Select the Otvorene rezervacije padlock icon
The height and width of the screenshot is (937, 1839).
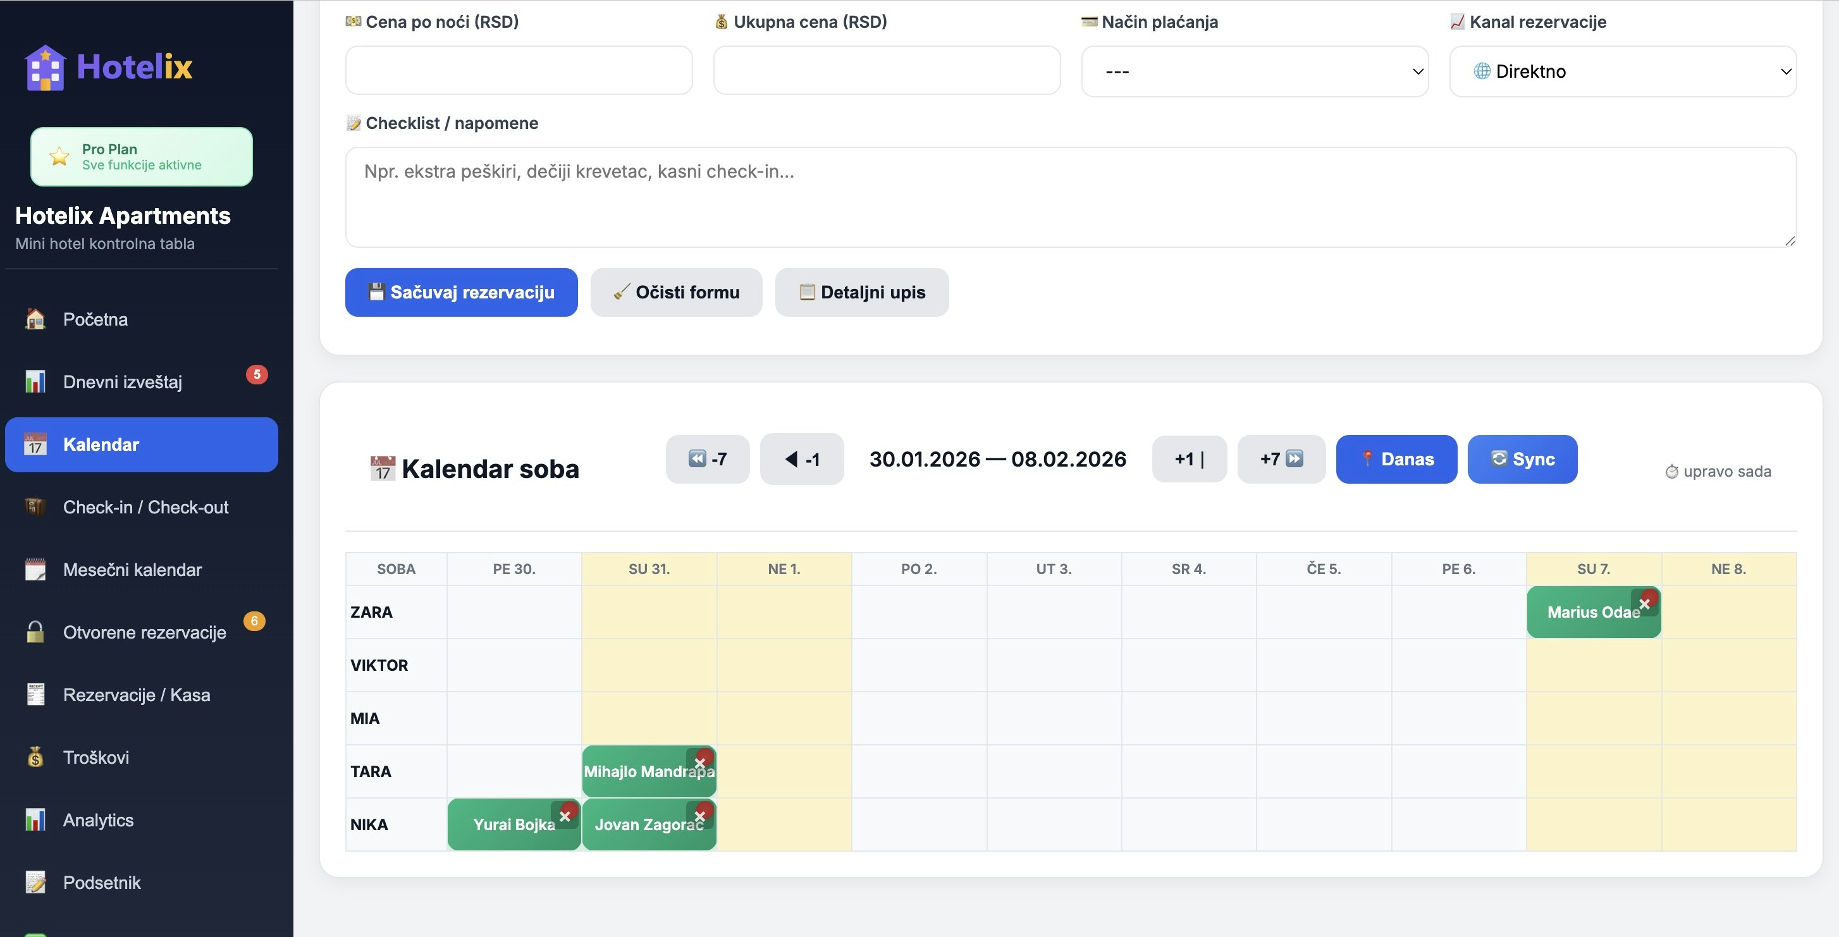pyautogui.click(x=34, y=632)
